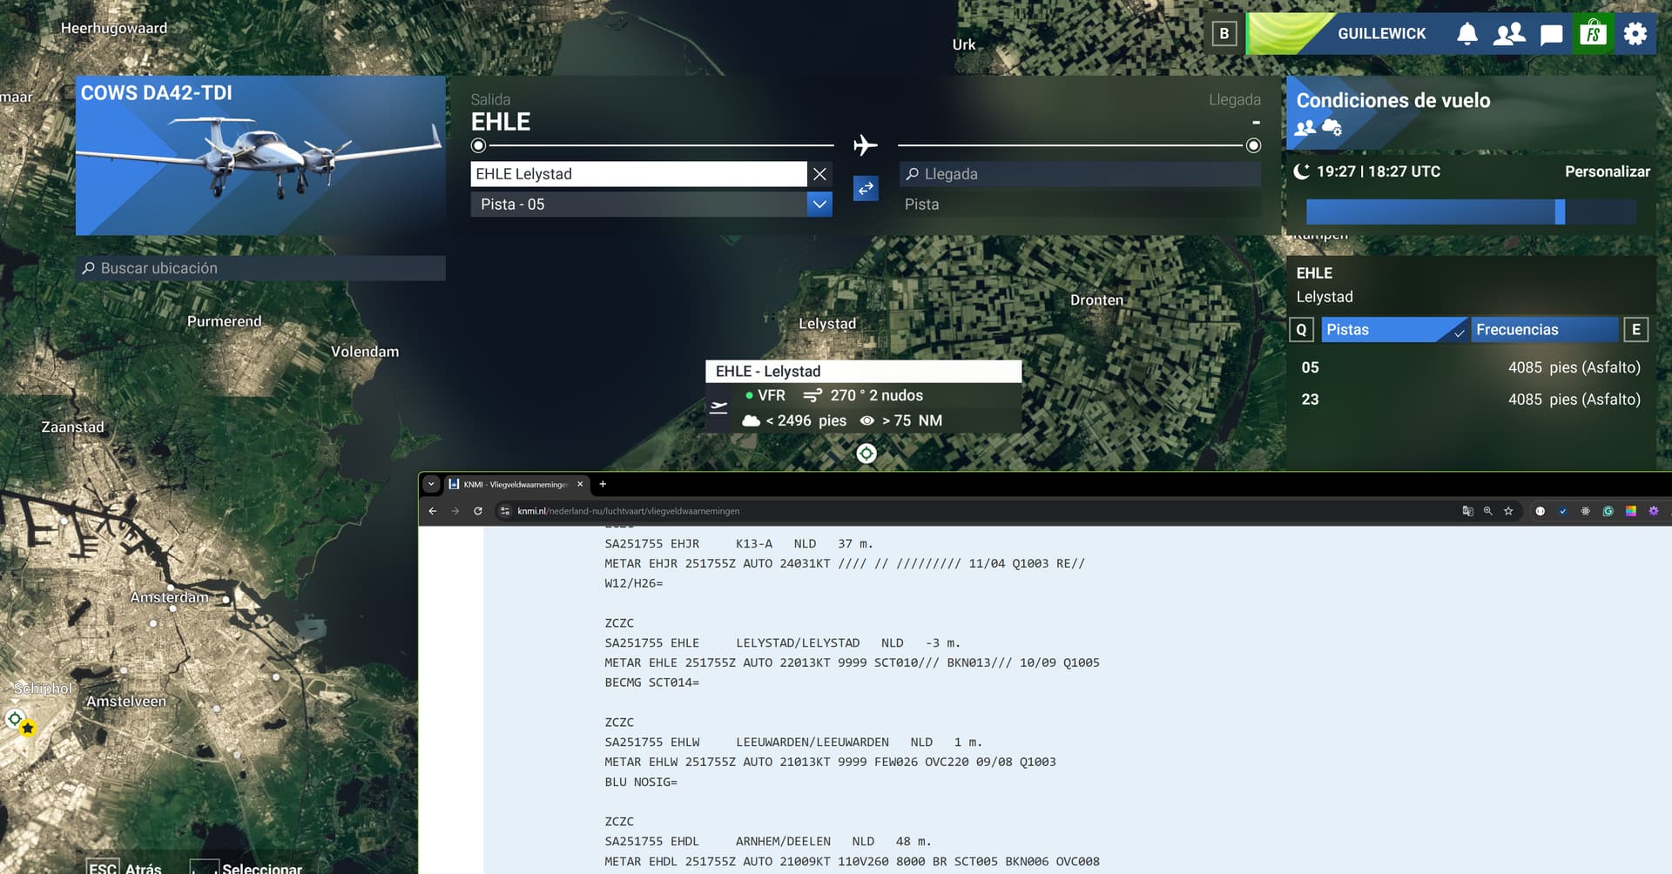Clear the EHLE Lelystad departure field
The height and width of the screenshot is (874, 1672).
click(819, 174)
